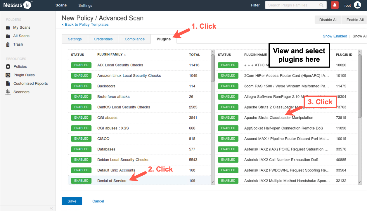Toggle the Apache Struts ClassLoader Manipulation plugin
The image size is (367, 211).
pyautogui.click(x=228, y=117)
